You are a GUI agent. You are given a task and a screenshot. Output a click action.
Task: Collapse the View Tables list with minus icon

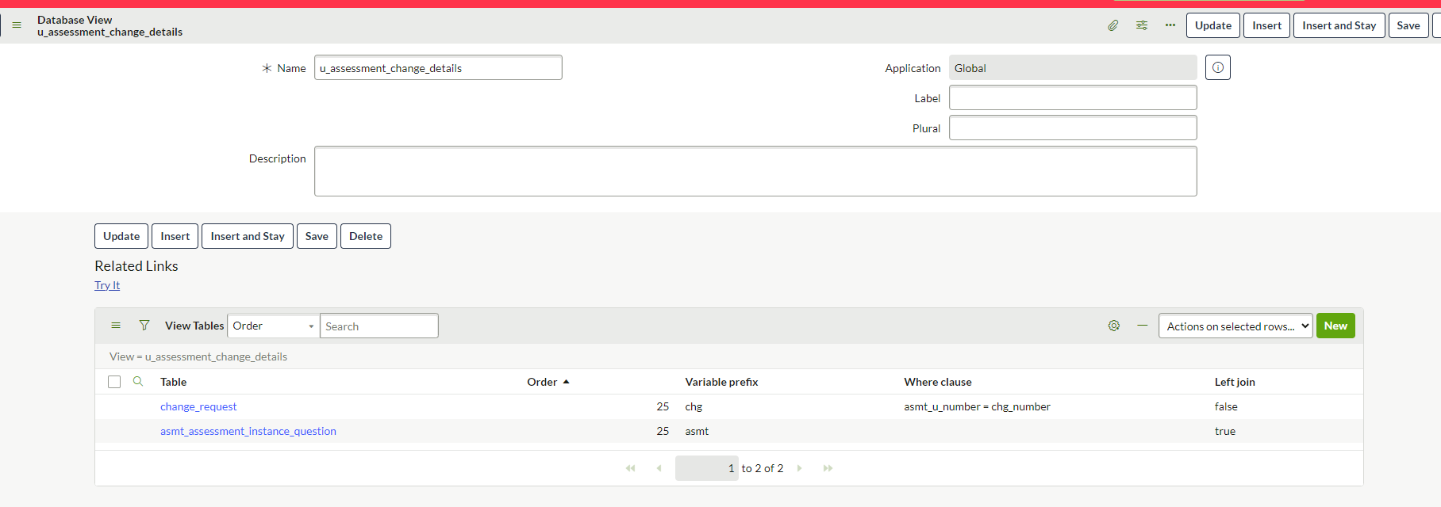click(x=1143, y=326)
